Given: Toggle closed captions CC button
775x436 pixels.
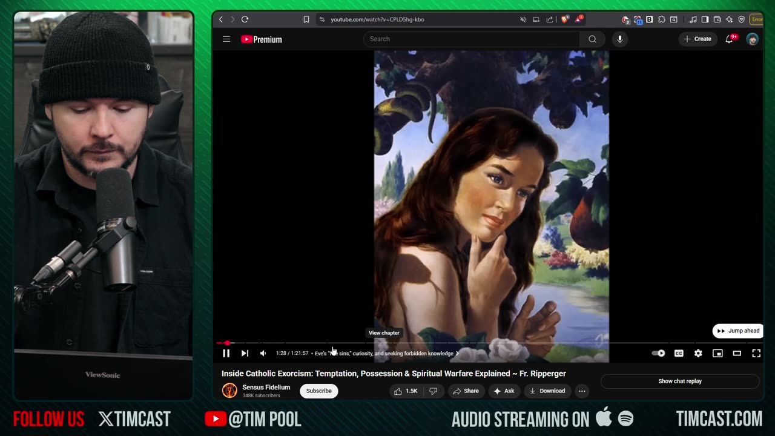Looking at the screenshot, I should coord(679,353).
